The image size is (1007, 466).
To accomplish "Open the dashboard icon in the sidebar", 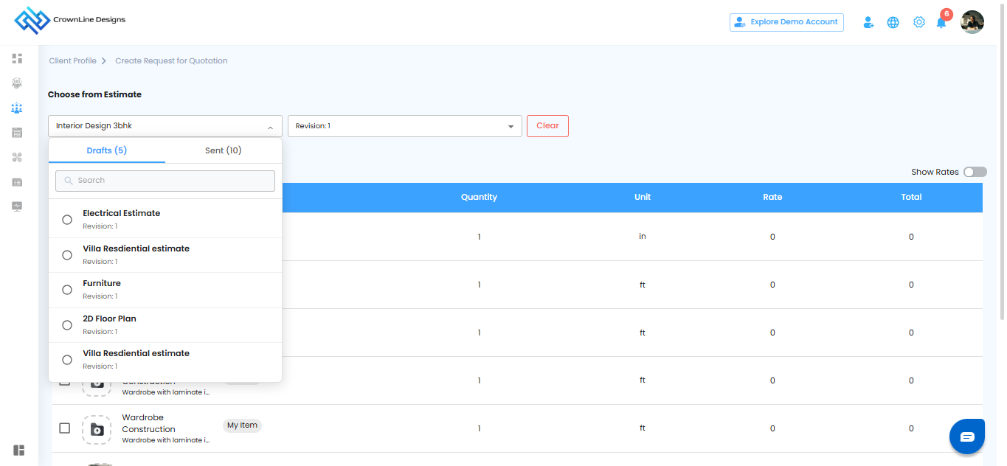I will [17, 58].
